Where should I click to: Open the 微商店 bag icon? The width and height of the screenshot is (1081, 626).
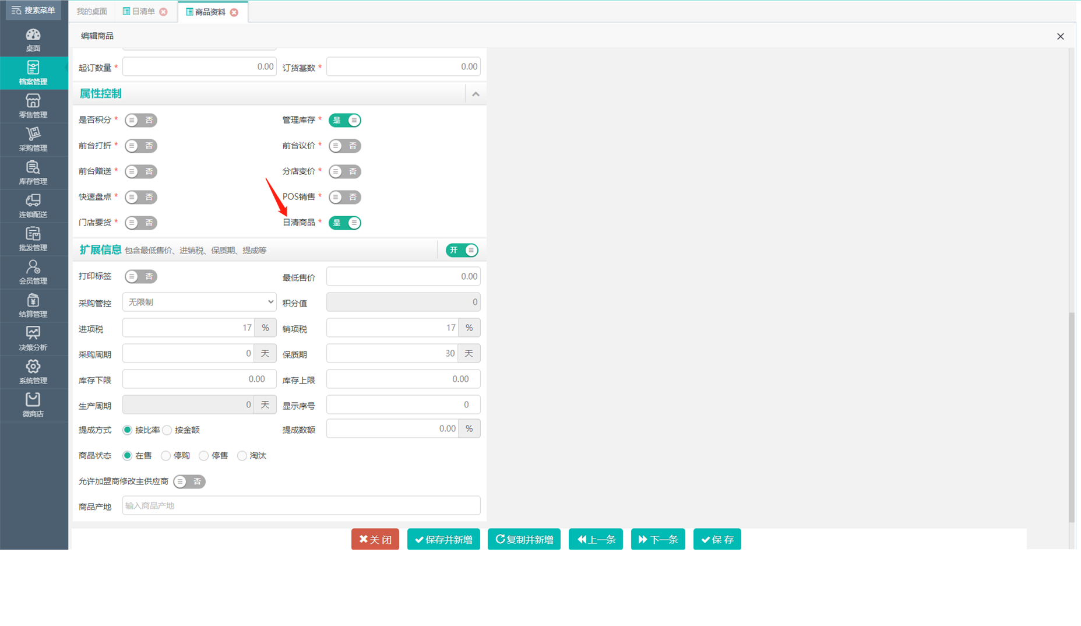[x=33, y=405]
